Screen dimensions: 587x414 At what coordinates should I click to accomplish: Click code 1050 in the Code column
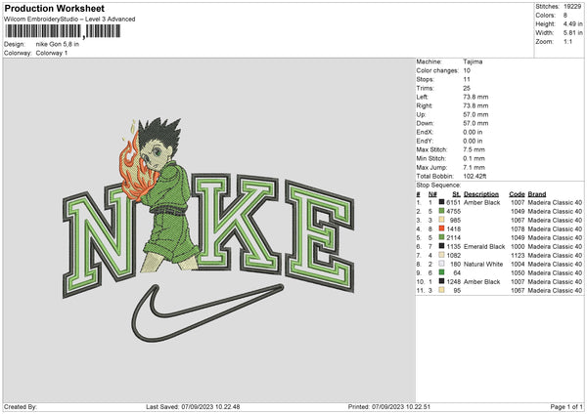coord(518,272)
